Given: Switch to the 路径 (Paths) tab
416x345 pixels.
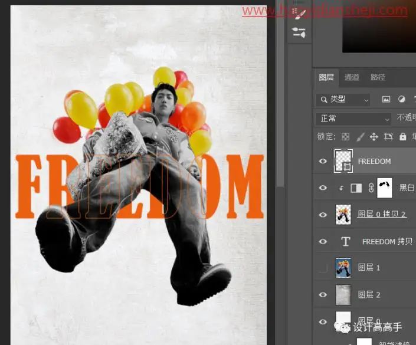Looking at the screenshot, I should click(x=378, y=77).
